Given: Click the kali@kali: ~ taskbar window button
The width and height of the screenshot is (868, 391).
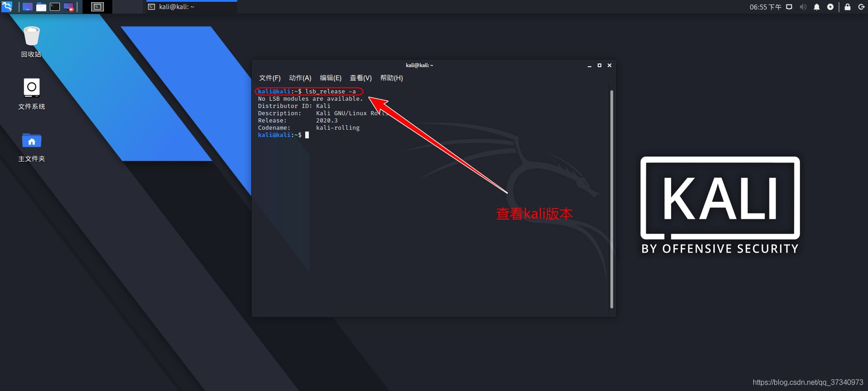Looking at the screenshot, I should (191, 7).
